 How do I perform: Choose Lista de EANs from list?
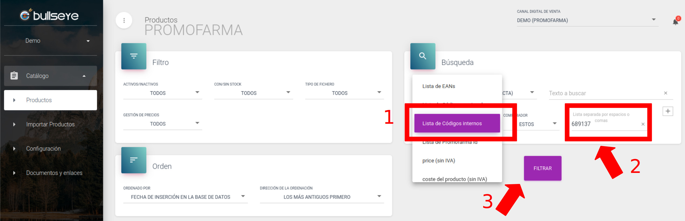[x=439, y=86]
